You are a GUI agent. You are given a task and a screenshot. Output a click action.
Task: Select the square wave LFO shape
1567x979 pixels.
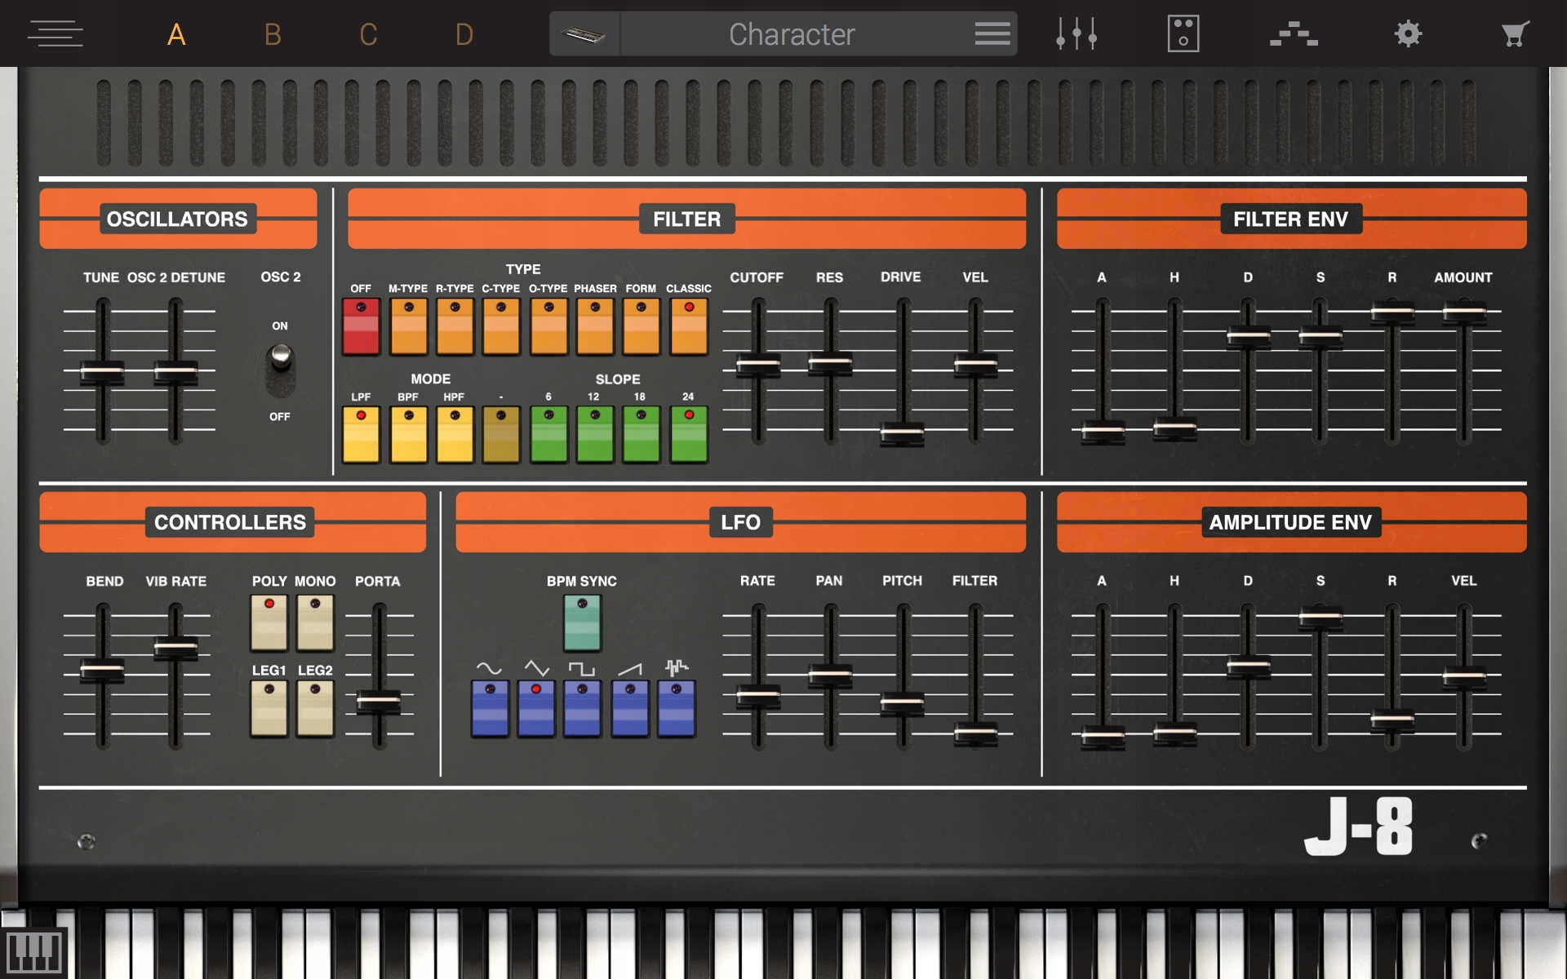(582, 707)
